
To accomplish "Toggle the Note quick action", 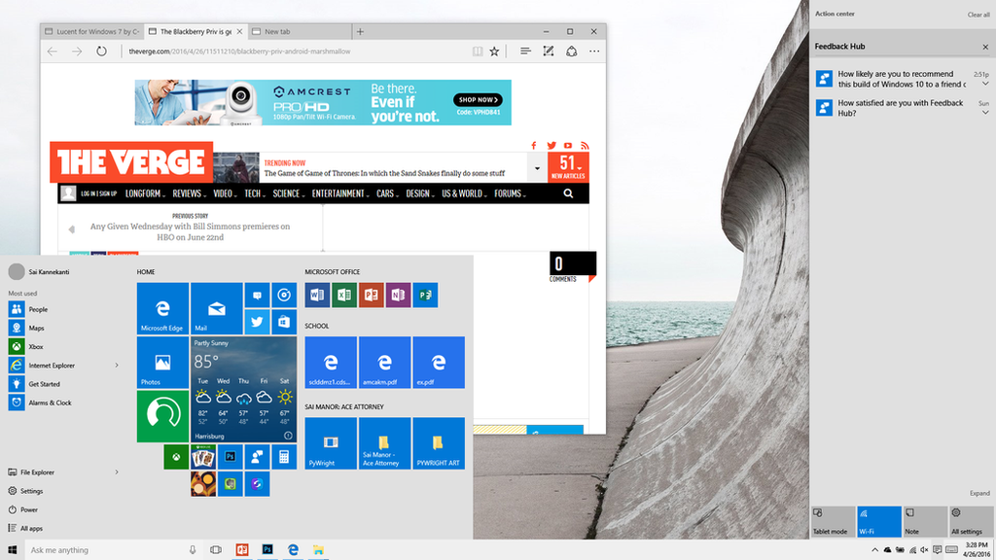I will click(x=926, y=521).
